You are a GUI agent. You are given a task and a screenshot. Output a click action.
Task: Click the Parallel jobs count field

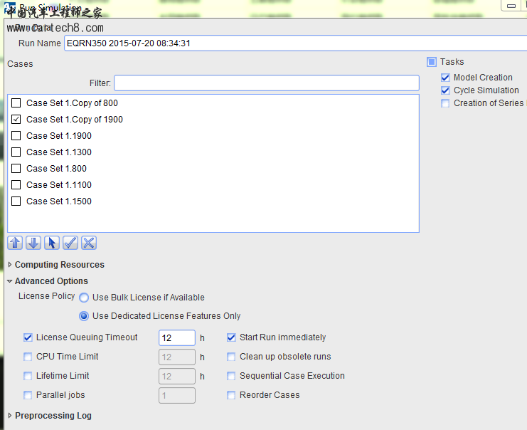click(177, 395)
